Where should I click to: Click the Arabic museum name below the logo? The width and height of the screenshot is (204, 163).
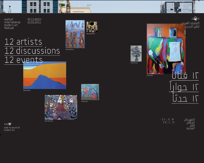click(x=190, y=25)
